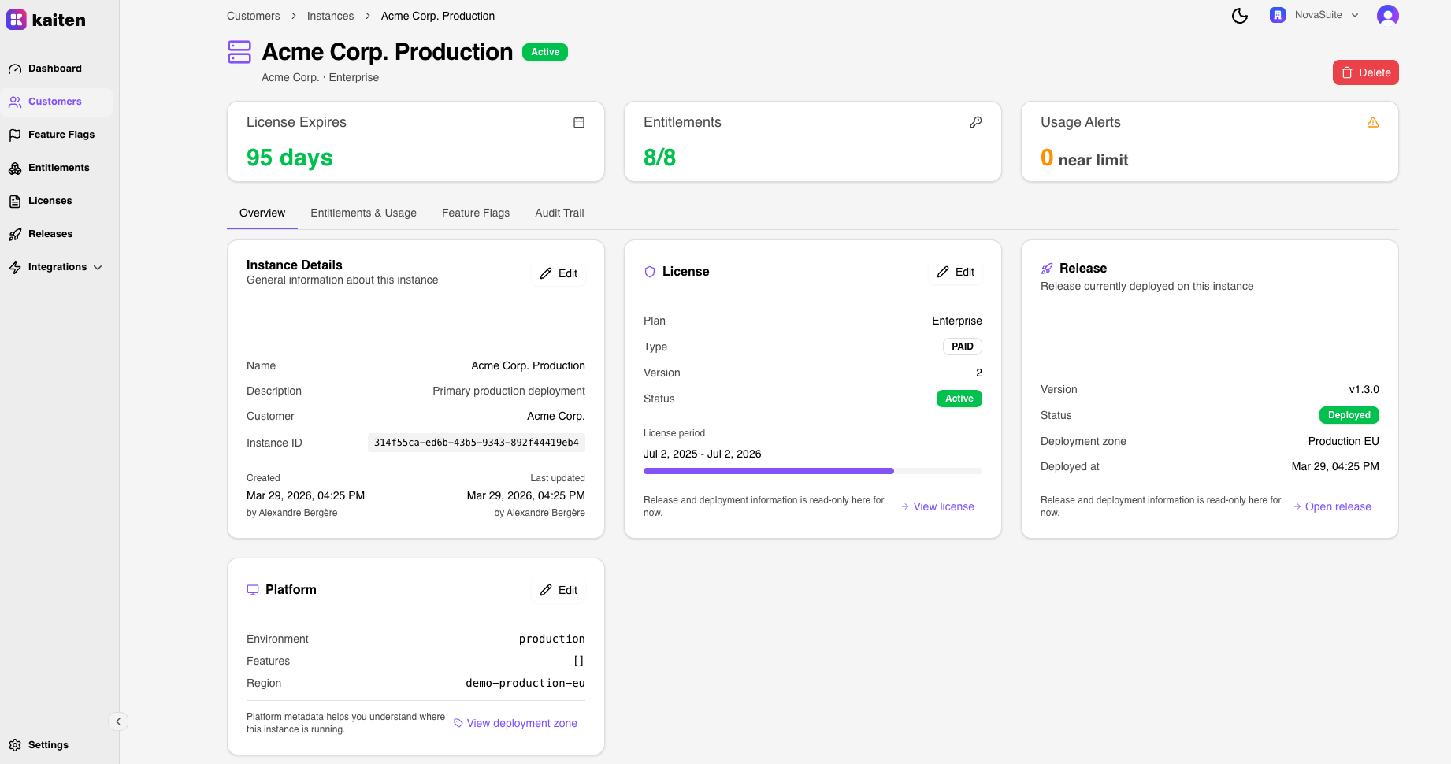
Task: Switch to Entitlements & Usage tab
Action: click(x=363, y=213)
